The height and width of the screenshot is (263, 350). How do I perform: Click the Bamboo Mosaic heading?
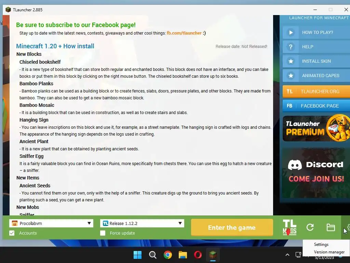click(37, 105)
